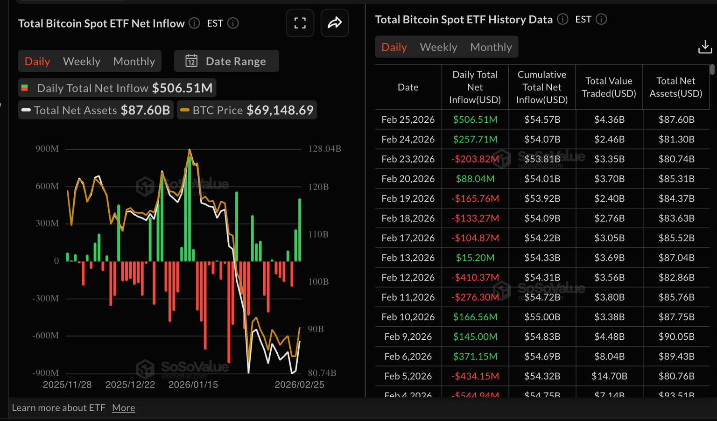The height and width of the screenshot is (421, 717).
Task: Open the More link about ETF
Action: [123, 407]
